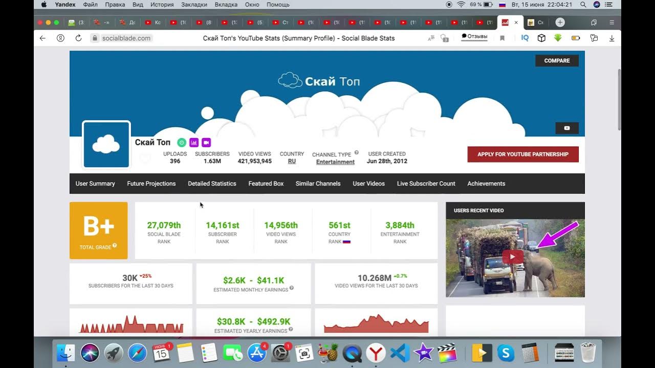Bookmark the page with the bookmark icon
The width and height of the screenshot is (655, 368).
pyautogui.click(x=503, y=38)
